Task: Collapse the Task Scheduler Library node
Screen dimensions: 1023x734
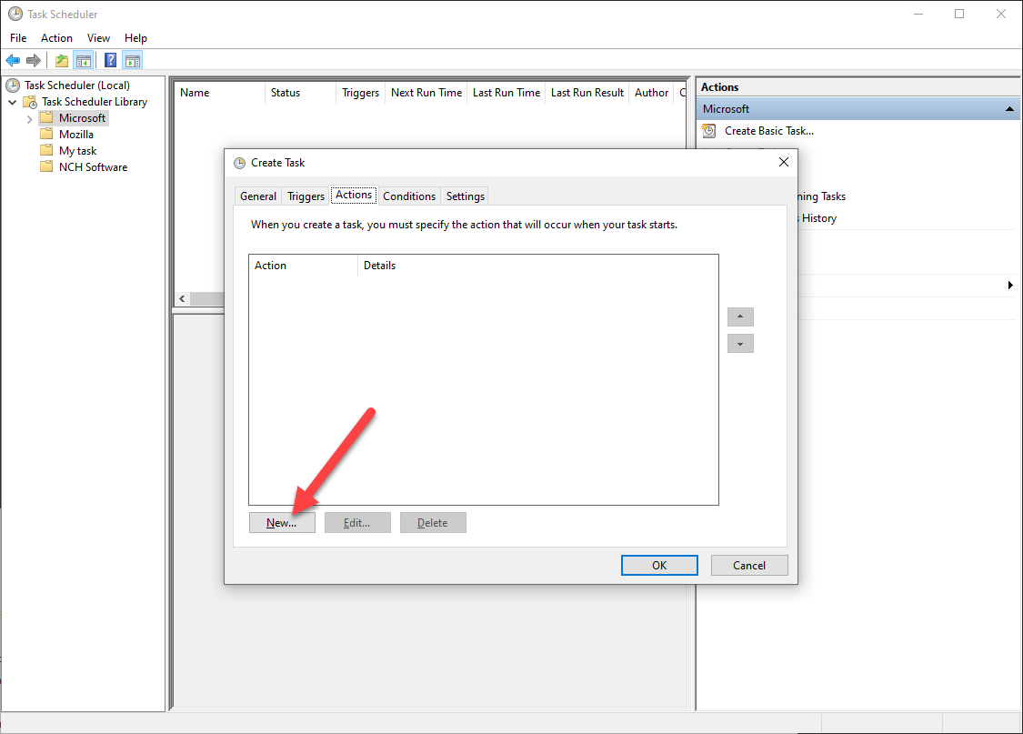Action: (x=13, y=102)
